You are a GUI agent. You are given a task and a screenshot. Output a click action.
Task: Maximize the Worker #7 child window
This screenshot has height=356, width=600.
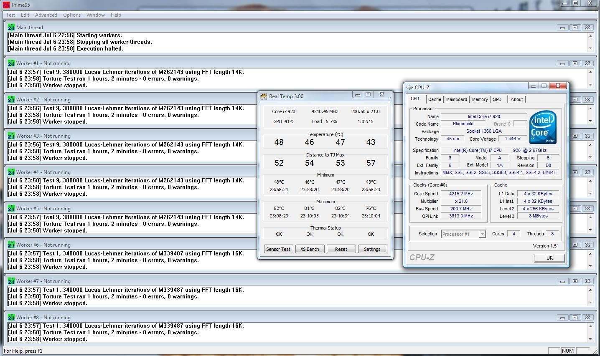(575, 281)
